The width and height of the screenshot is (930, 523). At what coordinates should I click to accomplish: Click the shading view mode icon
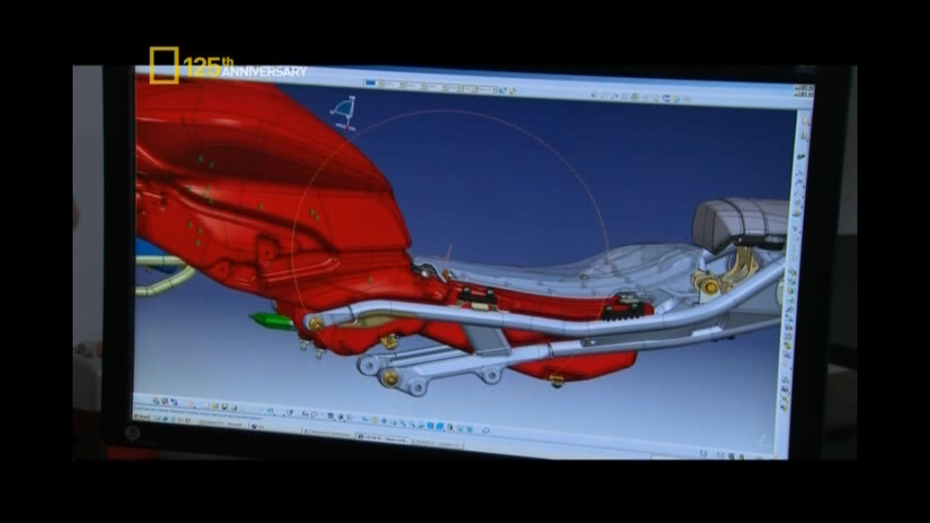[449, 427]
